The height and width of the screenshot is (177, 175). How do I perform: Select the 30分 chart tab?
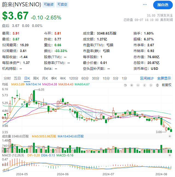[95, 78]
